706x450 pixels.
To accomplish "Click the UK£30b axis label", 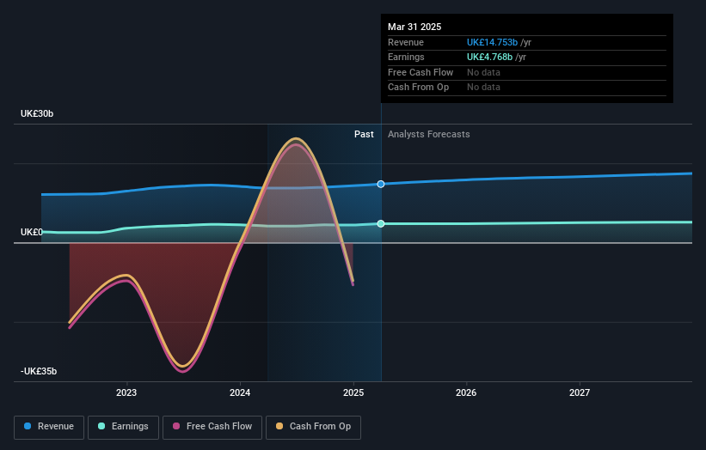I will click(x=37, y=113).
